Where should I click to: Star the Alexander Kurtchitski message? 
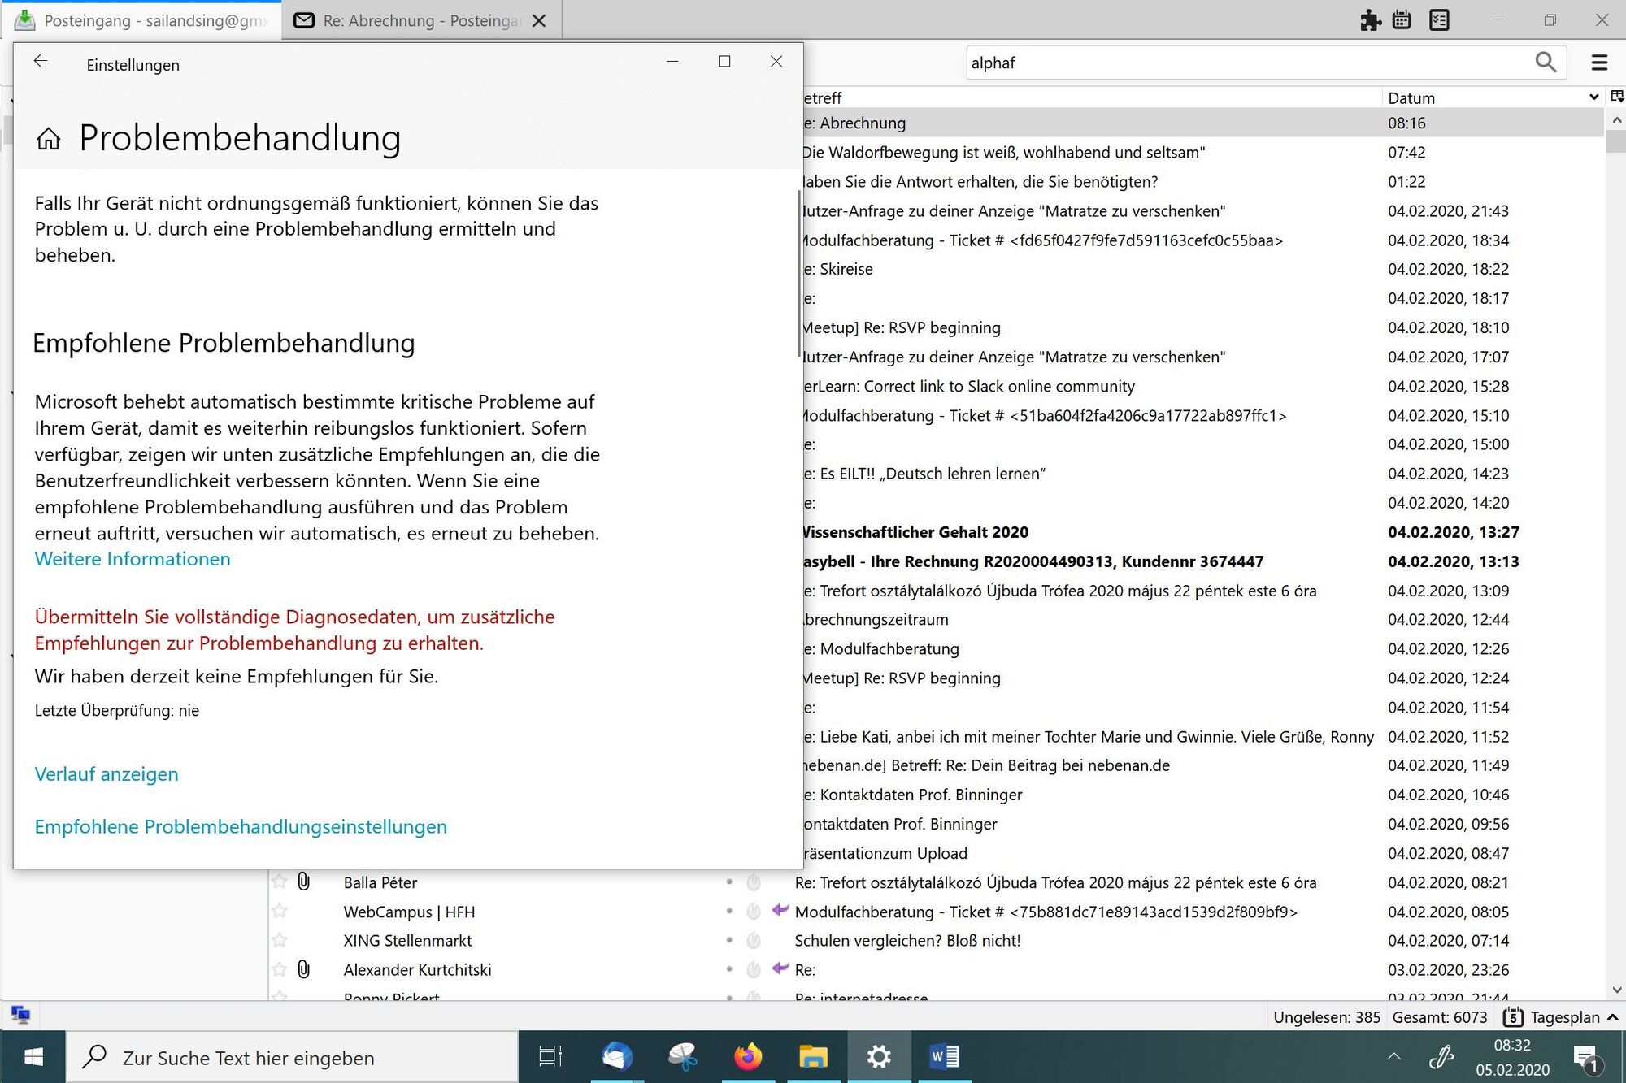[x=280, y=969]
